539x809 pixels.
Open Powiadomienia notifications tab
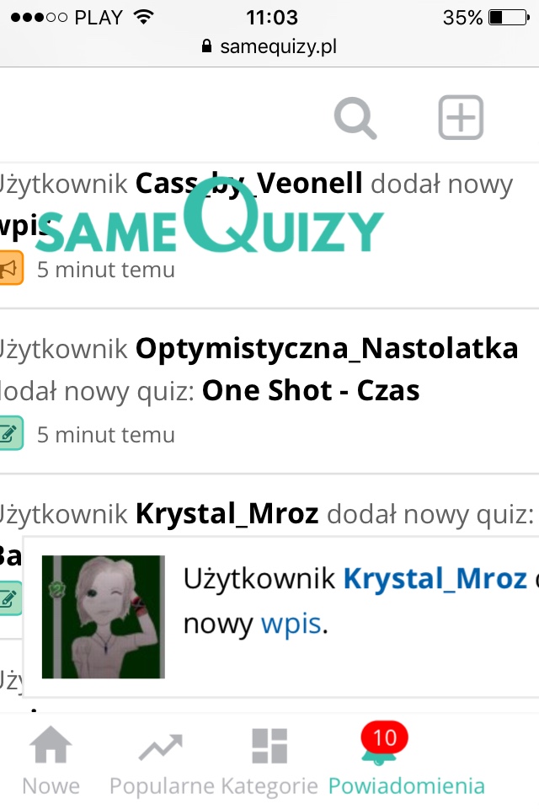click(x=407, y=761)
